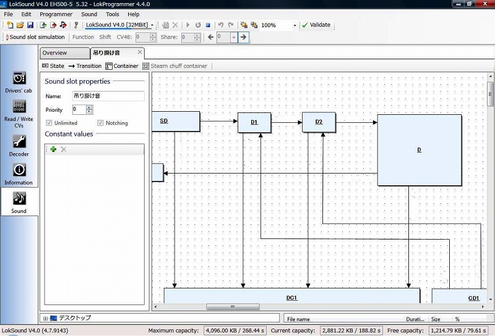The width and height of the screenshot is (495, 336).
Task: Click the Name field containing 吊り掛け音
Action: pyautogui.click(x=108, y=96)
